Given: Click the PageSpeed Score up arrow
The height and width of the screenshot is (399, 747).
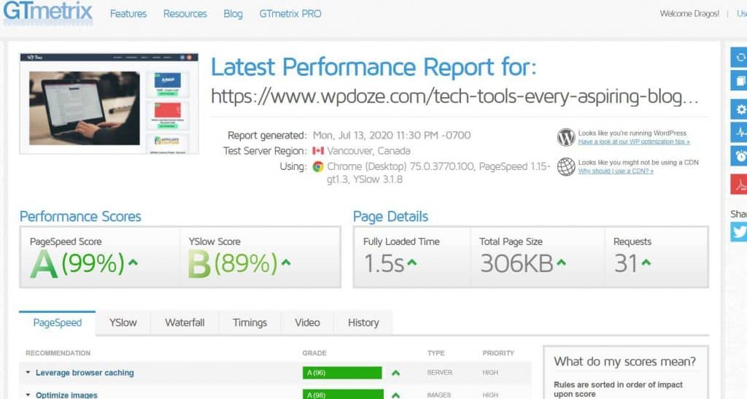Looking at the screenshot, I should pyautogui.click(x=133, y=263).
